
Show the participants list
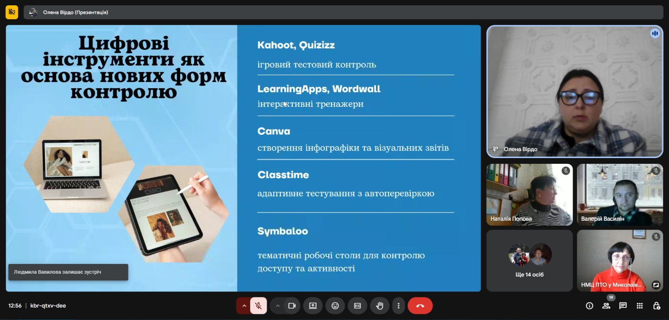tap(606, 306)
